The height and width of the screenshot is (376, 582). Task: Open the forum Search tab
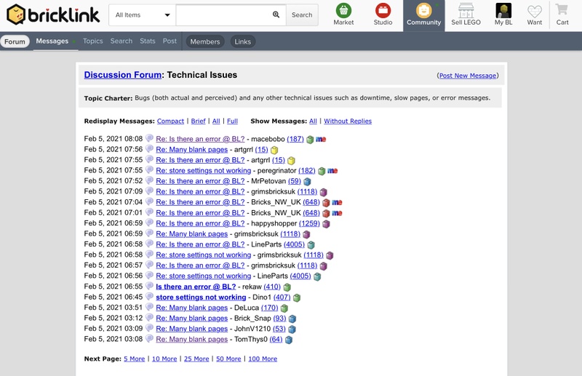pos(121,41)
